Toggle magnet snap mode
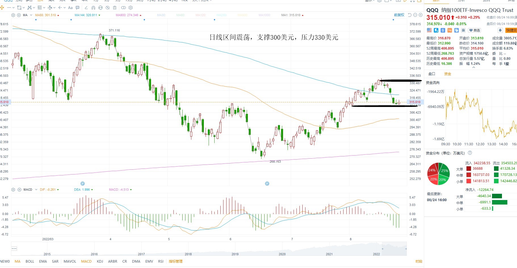Image resolution: width=517 pixels, height=268 pixels. pyautogui.click(x=93, y=8)
